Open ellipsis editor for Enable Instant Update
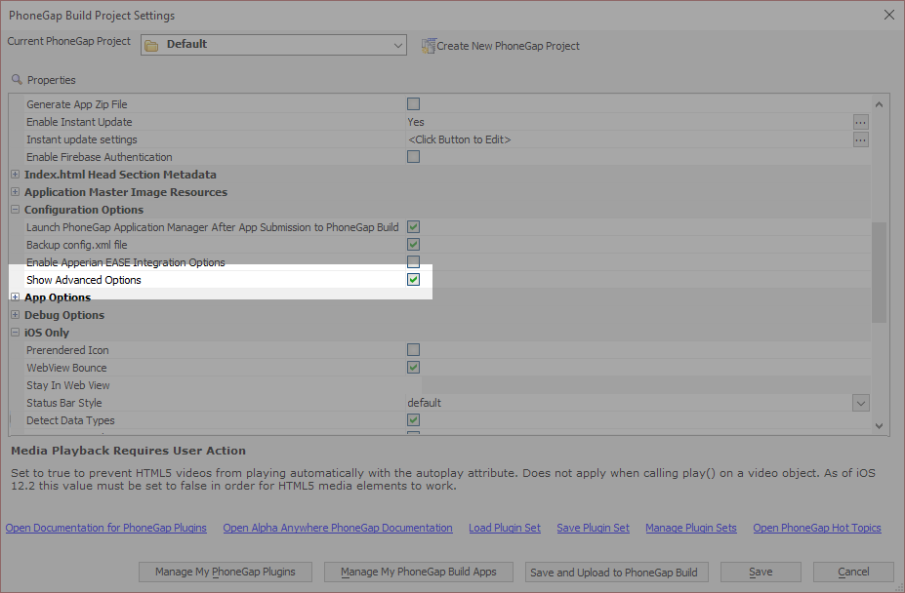 (860, 122)
